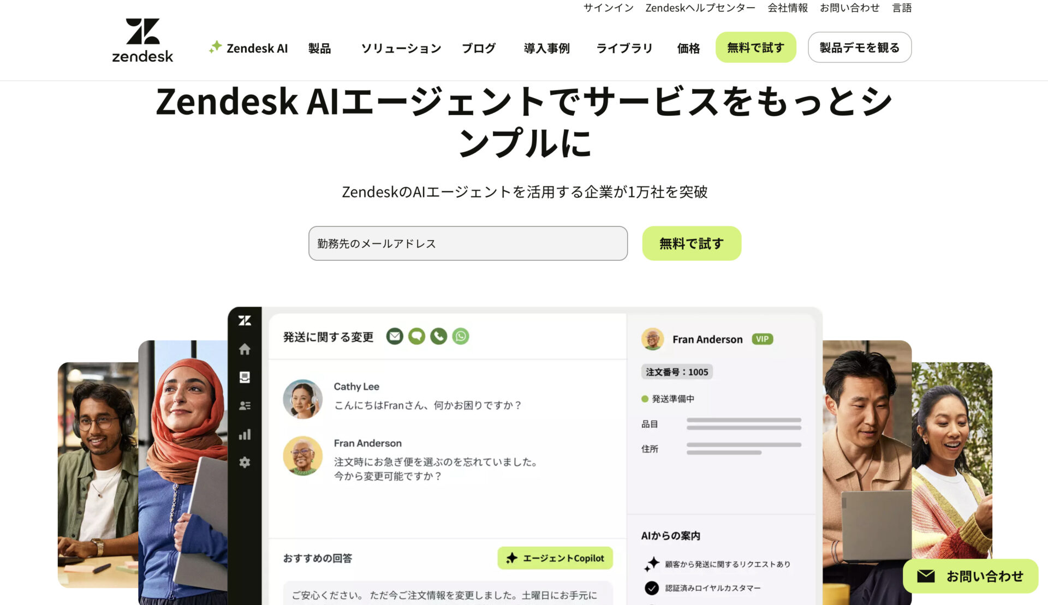This screenshot has height=605, width=1048.
Task: Select the 価格 menu item
Action: click(x=688, y=48)
